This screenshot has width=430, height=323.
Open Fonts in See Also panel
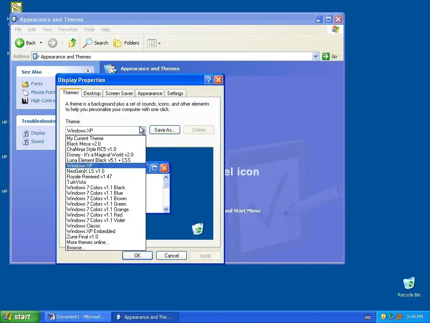click(x=37, y=84)
